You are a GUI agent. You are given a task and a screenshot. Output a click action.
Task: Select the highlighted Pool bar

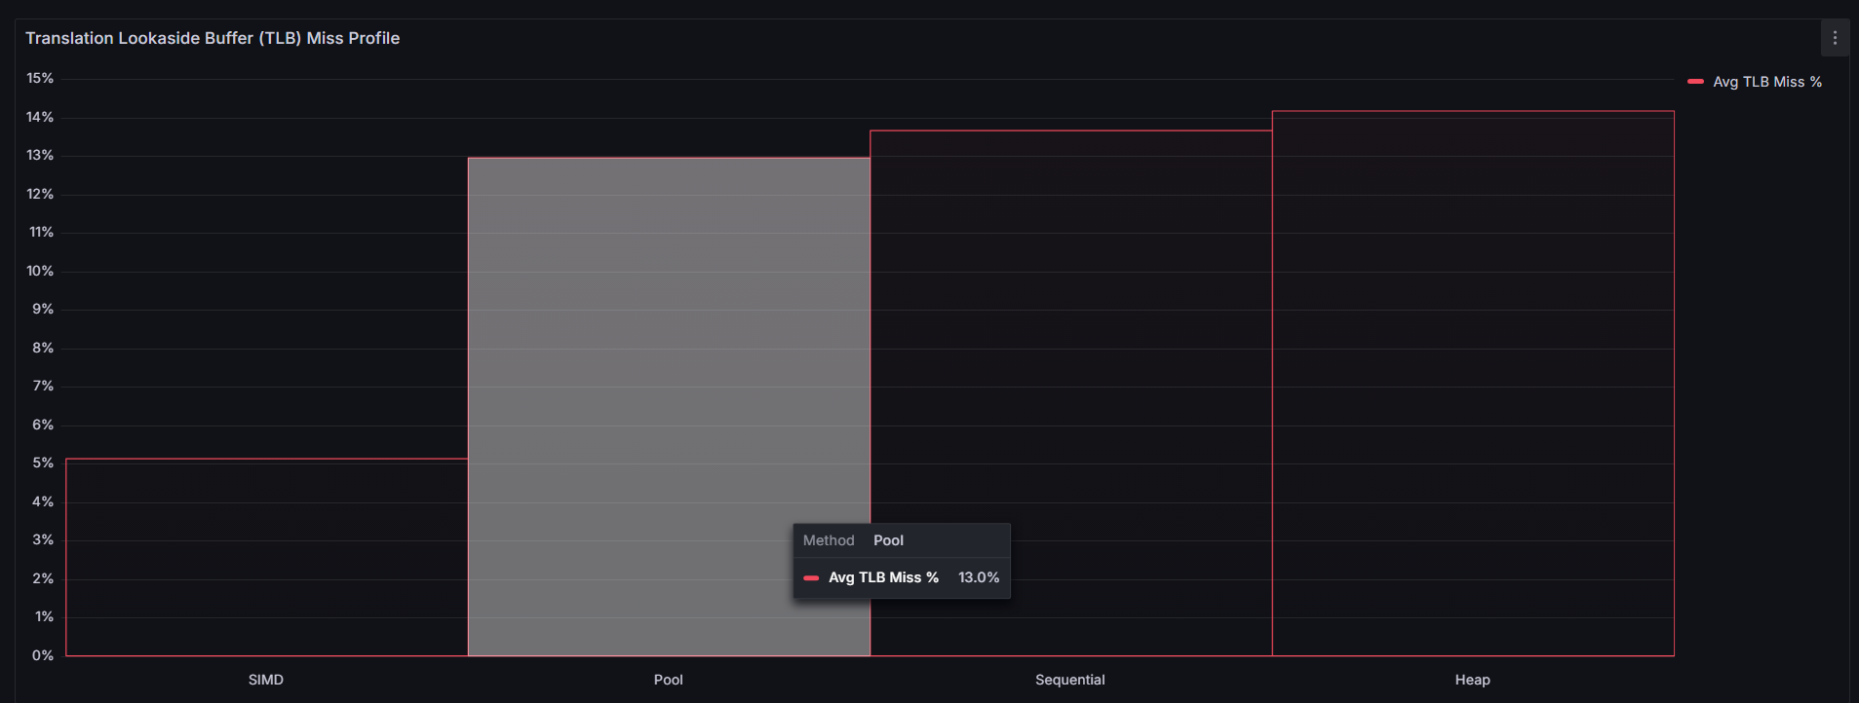(x=669, y=406)
